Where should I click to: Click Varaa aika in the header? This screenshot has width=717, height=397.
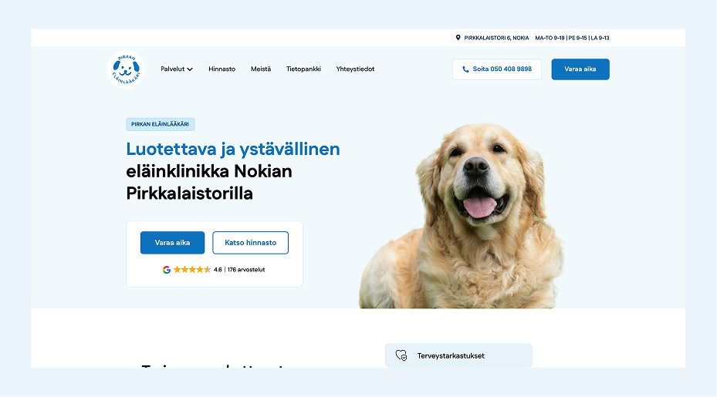tap(580, 69)
